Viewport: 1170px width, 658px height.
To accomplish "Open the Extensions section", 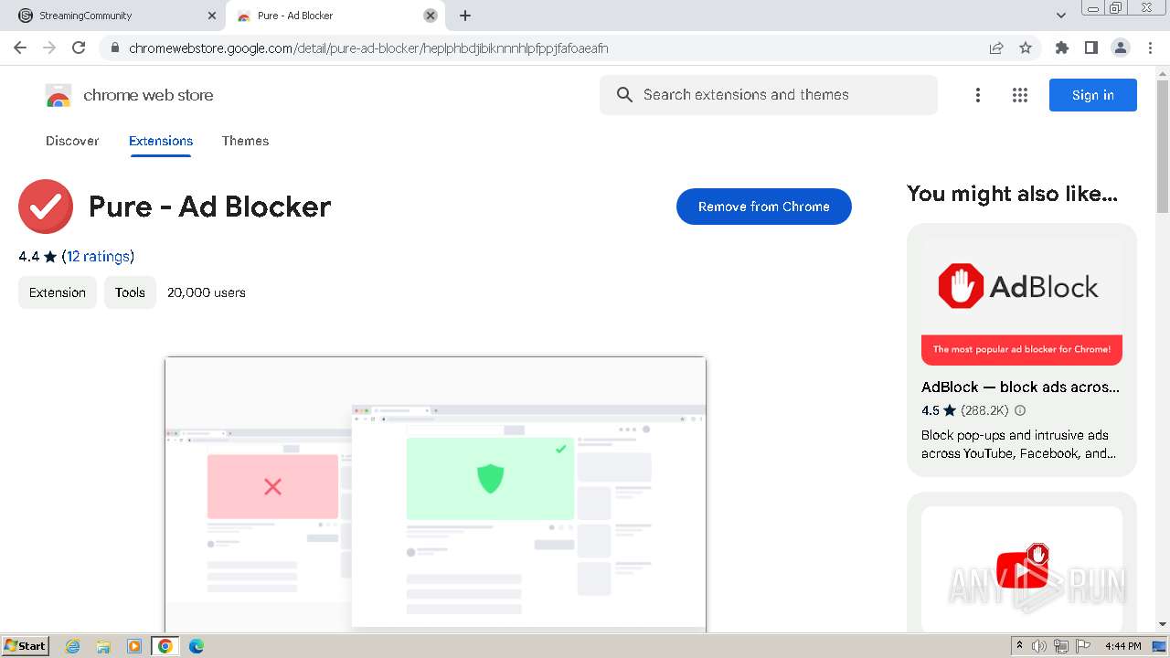I will click(161, 141).
